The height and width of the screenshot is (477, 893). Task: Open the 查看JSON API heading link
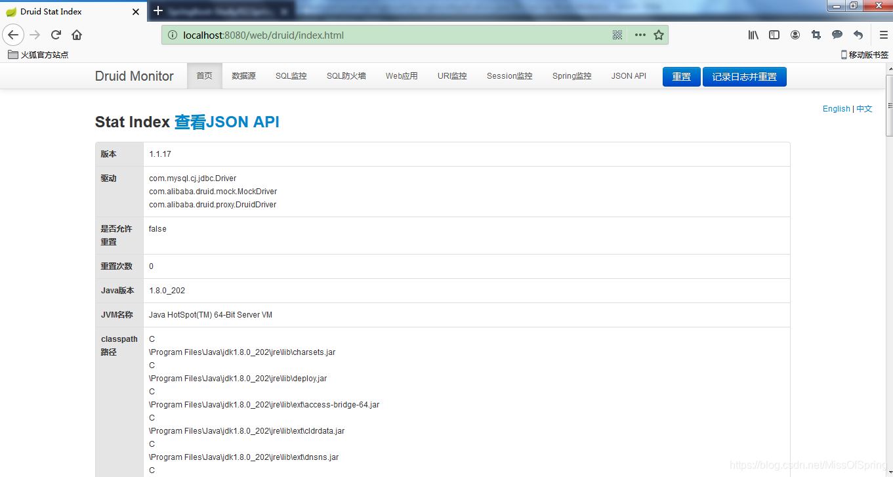coord(227,122)
